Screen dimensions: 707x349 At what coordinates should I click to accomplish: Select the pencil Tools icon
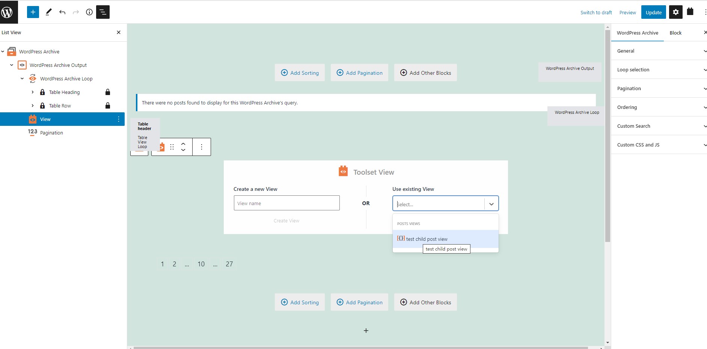coord(48,12)
